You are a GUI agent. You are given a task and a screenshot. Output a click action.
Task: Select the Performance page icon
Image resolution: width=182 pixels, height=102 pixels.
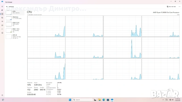click(2, 14)
